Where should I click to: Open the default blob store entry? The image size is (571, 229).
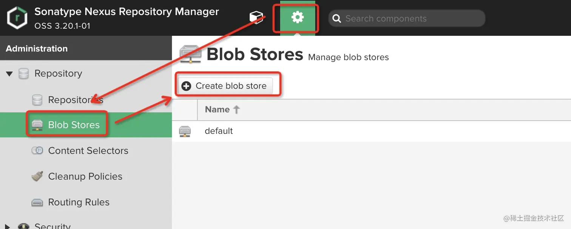(x=219, y=131)
